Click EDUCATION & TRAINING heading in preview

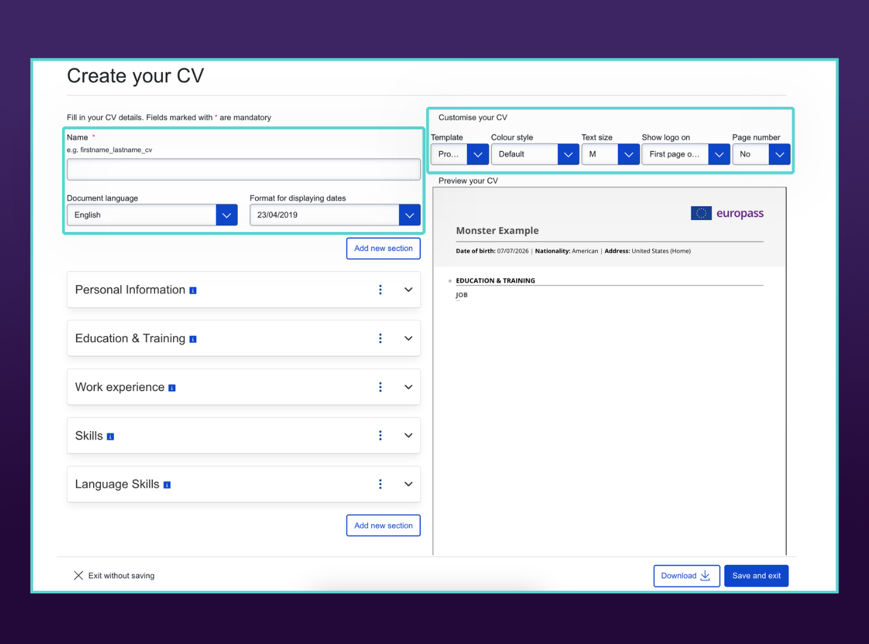(495, 281)
